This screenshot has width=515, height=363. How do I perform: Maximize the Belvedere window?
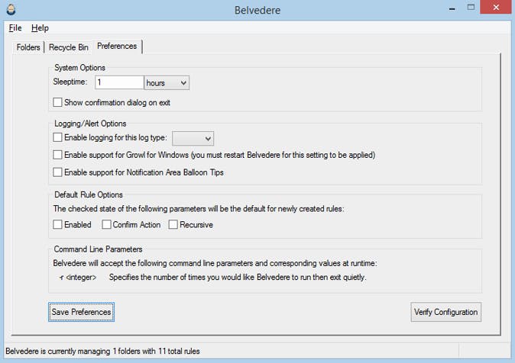coord(471,7)
